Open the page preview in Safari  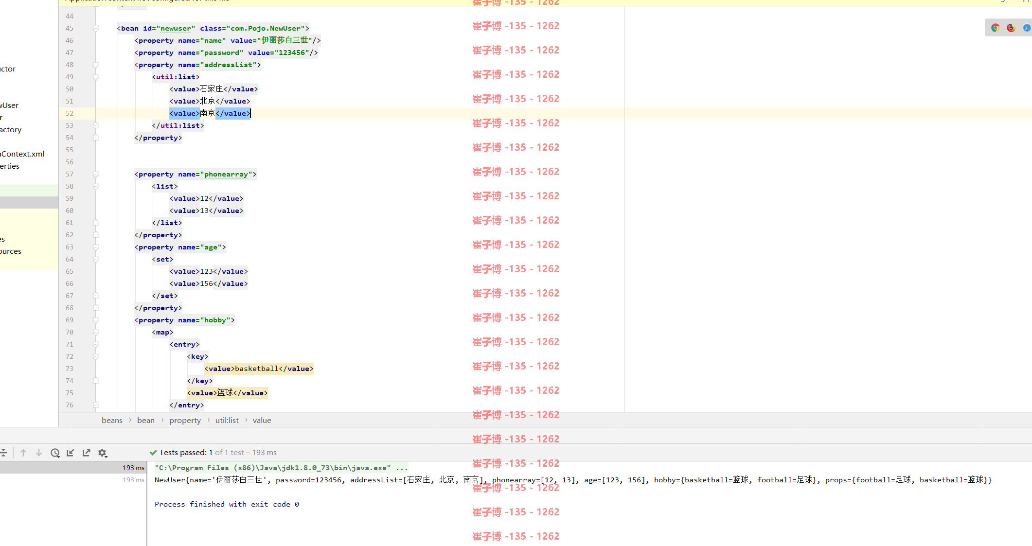click(x=1027, y=28)
